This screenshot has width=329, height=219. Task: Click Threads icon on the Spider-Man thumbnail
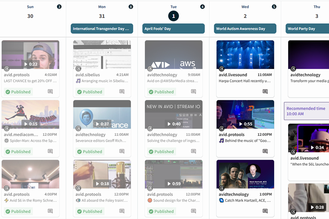pyautogui.click(x=7, y=128)
